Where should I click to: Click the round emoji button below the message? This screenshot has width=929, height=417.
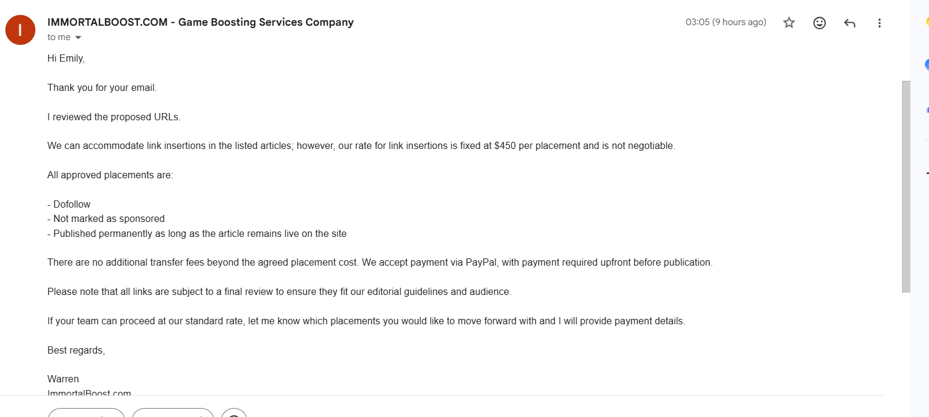click(x=234, y=413)
